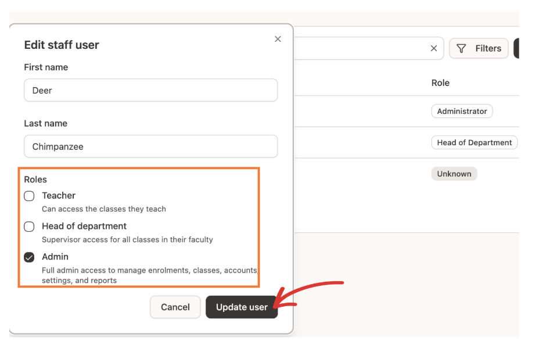
Task: Click the Unknown role badge
Action: [x=454, y=174]
